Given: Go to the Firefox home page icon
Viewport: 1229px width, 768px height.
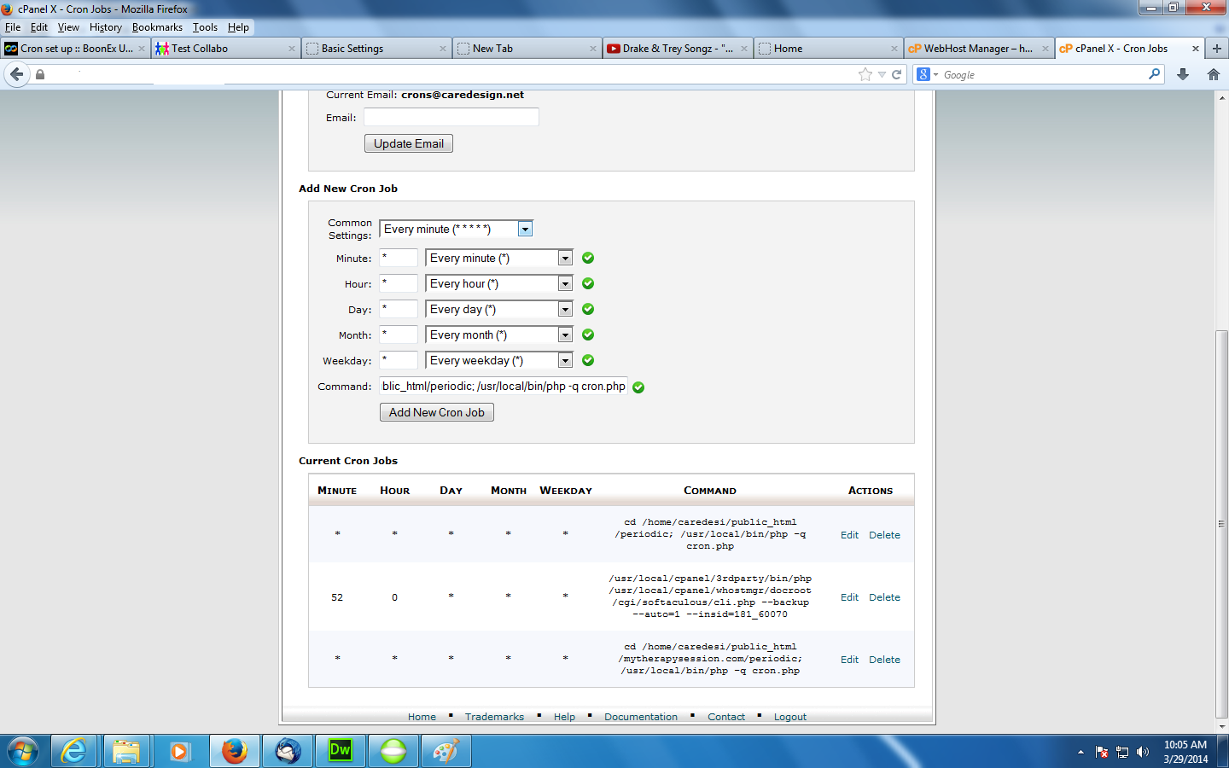Looking at the screenshot, I should click(x=1214, y=74).
